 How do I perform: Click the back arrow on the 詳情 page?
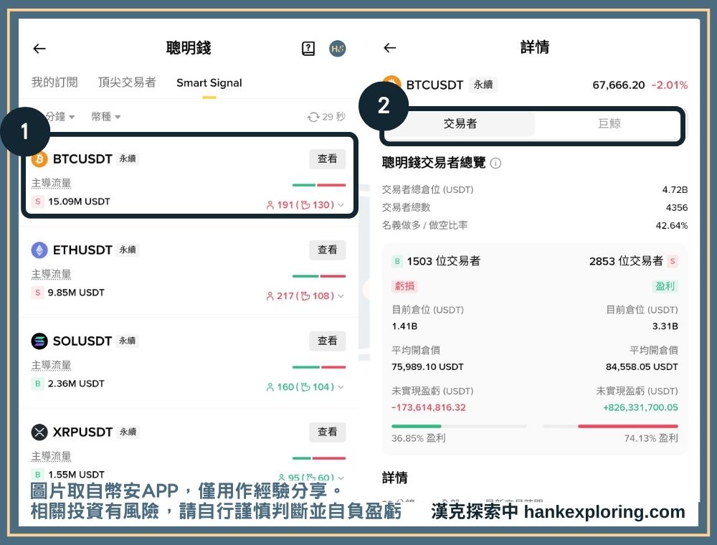(x=389, y=48)
